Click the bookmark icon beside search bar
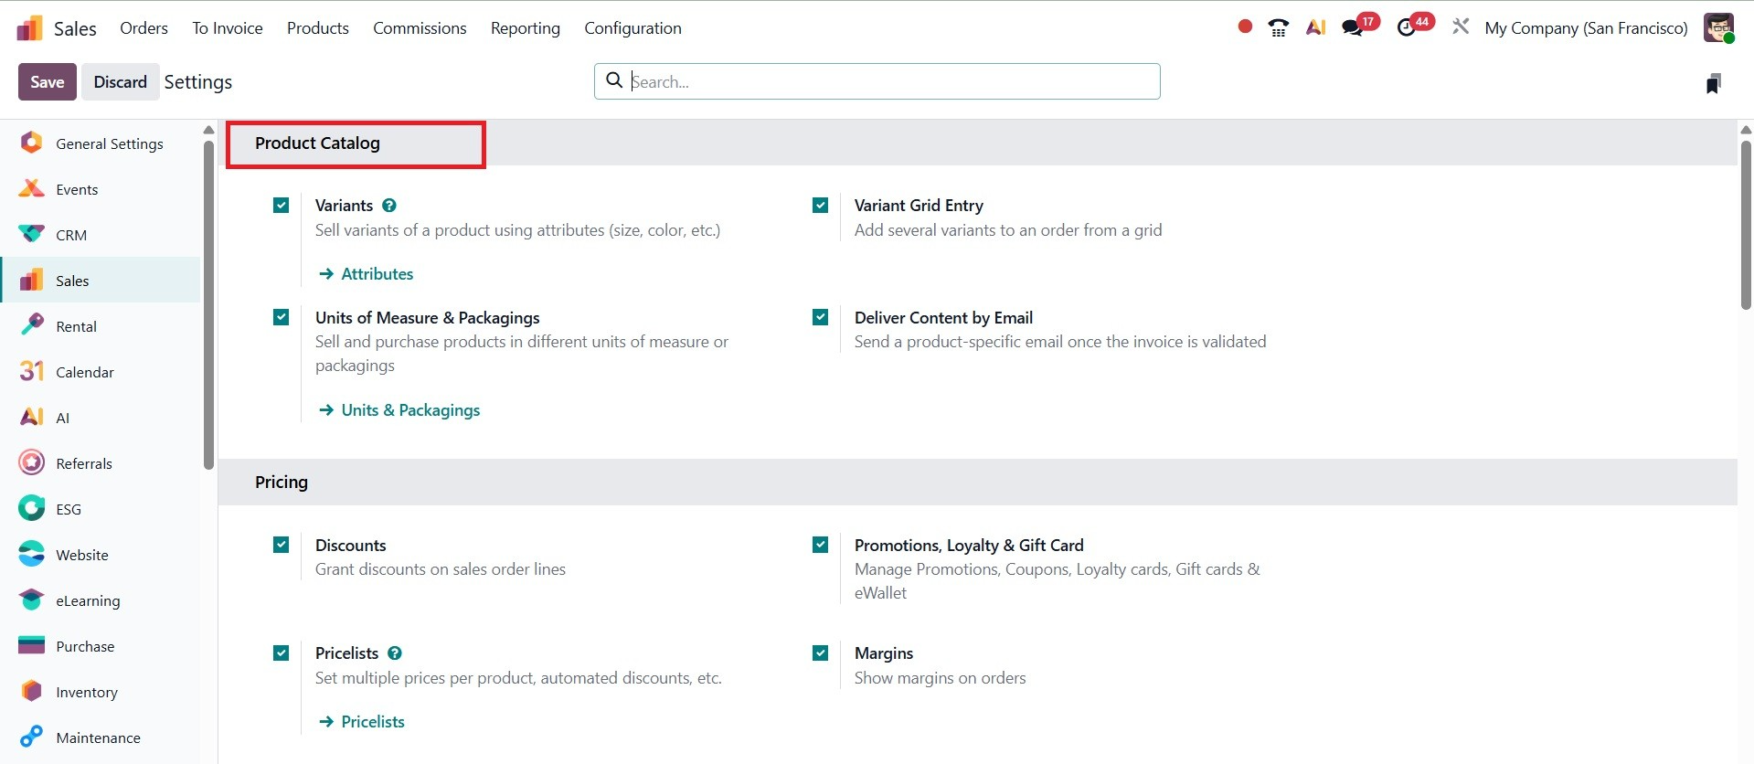This screenshot has width=1754, height=764. pyautogui.click(x=1714, y=83)
